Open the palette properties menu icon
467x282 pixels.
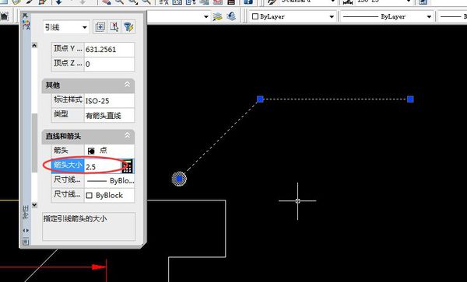point(26,242)
